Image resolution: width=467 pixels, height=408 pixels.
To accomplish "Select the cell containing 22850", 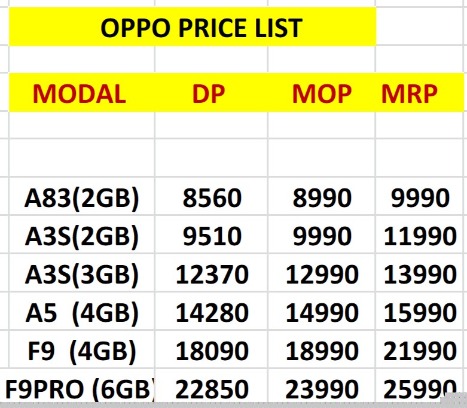I will coord(212,389).
